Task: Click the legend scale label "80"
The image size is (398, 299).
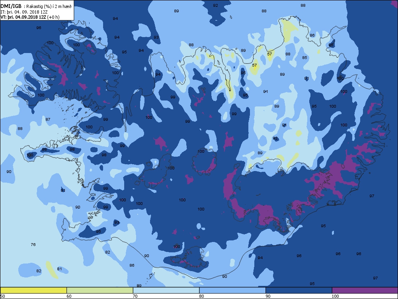Action: coord(202,296)
